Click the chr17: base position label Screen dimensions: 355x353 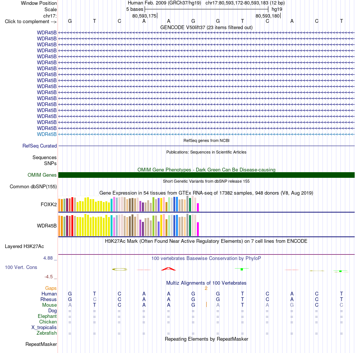point(50,16)
